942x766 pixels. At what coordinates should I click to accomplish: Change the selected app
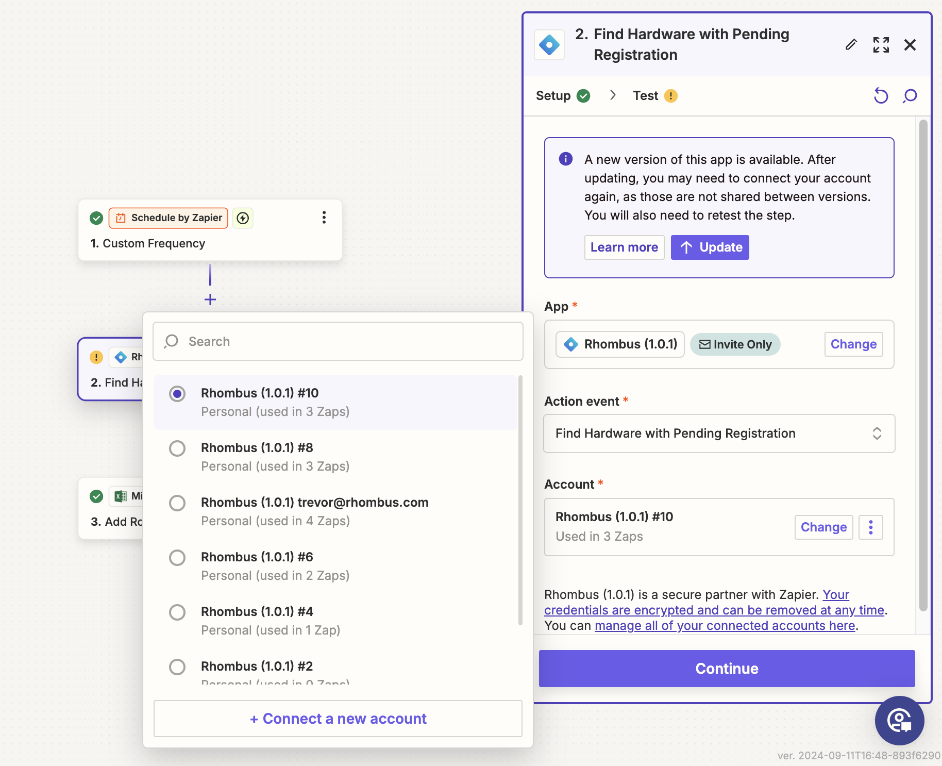click(x=853, y=344)
